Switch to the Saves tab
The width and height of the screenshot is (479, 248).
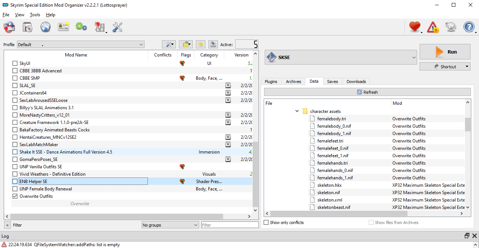pos(332,82)
